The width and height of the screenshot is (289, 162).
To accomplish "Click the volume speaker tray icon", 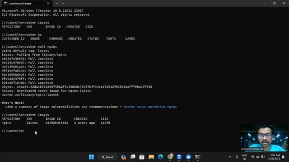I will [258, 157].
